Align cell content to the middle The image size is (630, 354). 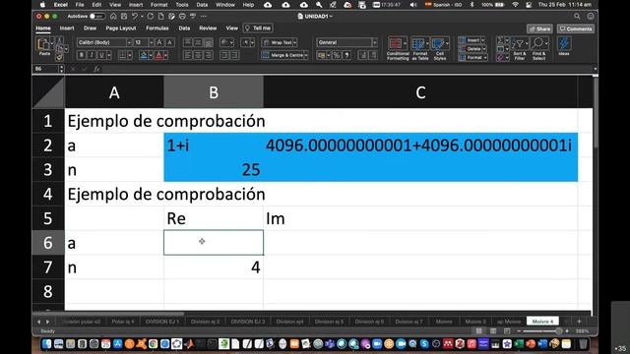198,42
